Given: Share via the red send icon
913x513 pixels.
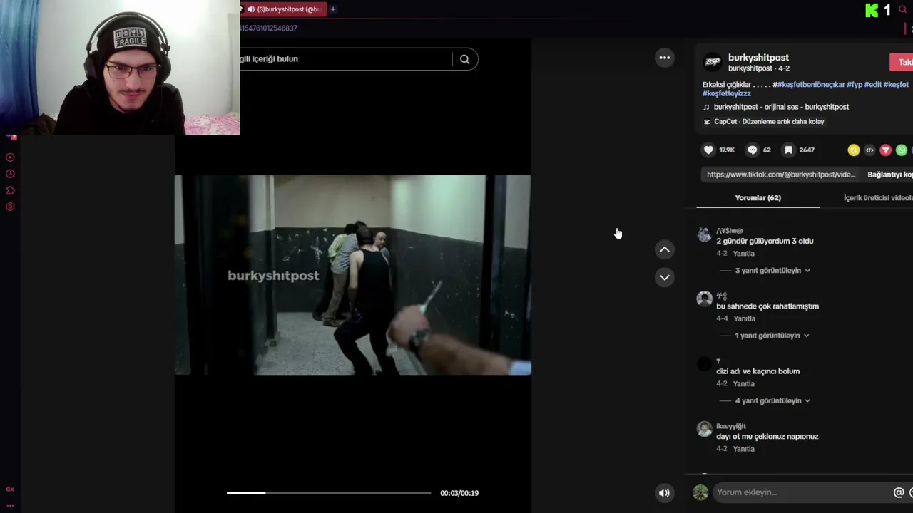Looking at the screenshot, I should pos(885,150).
